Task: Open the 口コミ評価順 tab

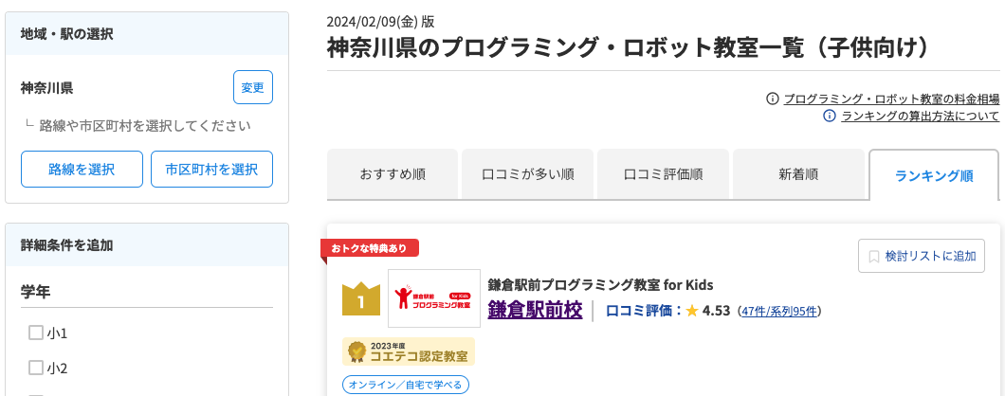Action: (x=664, y=174)
